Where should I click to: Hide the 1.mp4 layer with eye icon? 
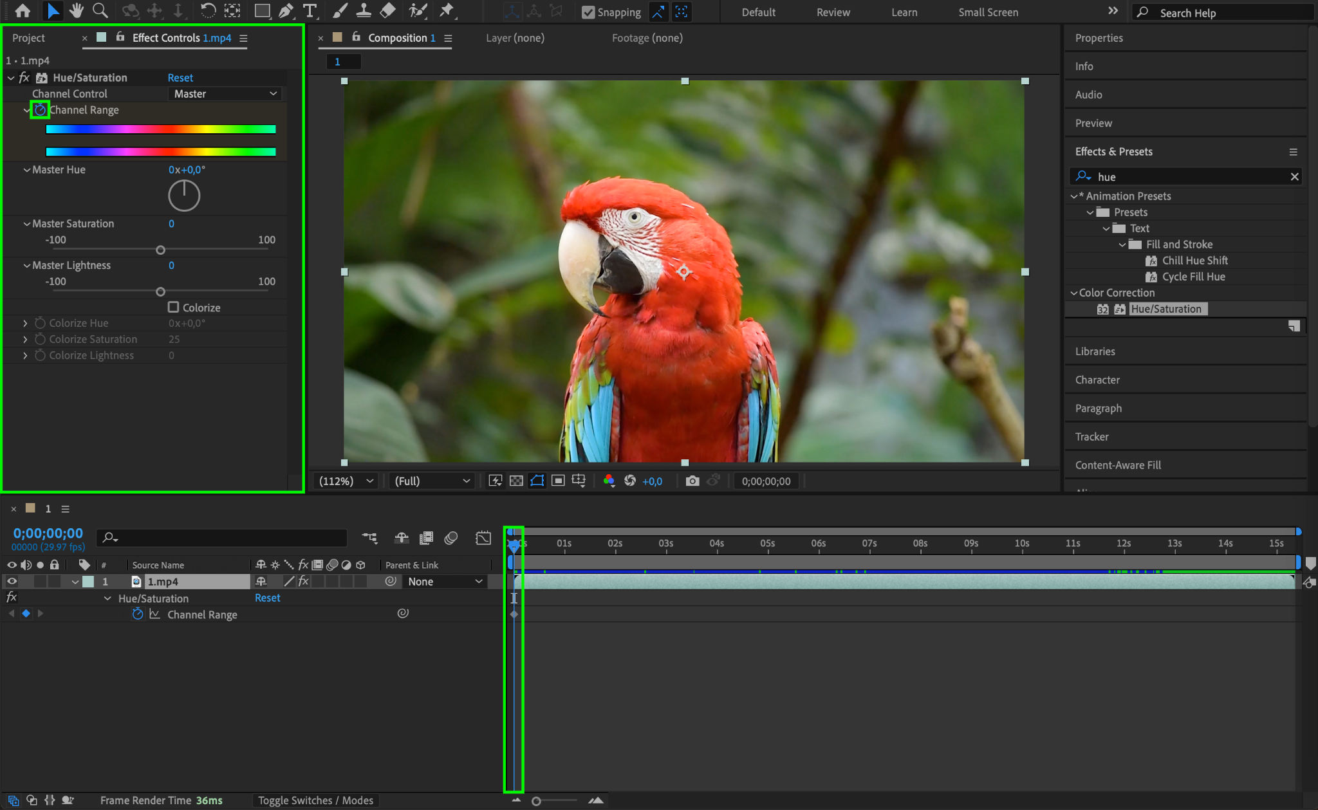12,581
